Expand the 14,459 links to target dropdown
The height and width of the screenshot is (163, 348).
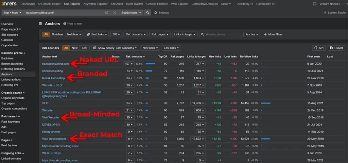point(198,103)
